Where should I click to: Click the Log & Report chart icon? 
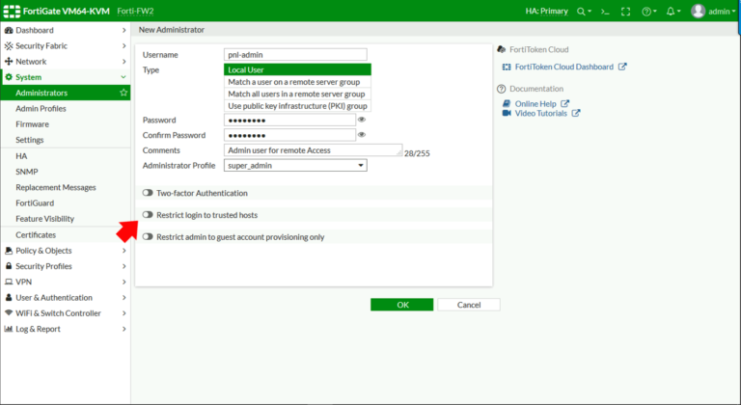pyautogui.click(x=9, y=329)
